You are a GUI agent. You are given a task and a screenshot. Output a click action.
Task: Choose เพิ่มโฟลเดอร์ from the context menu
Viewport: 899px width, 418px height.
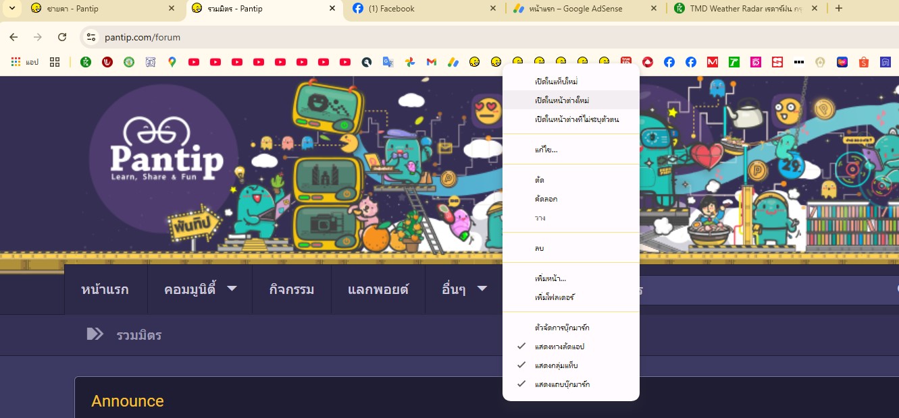pyautogui.click(x=571, y=297)
